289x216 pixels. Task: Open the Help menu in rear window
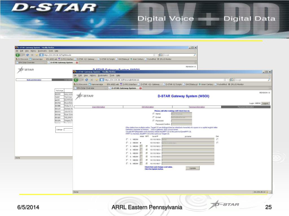56,51
